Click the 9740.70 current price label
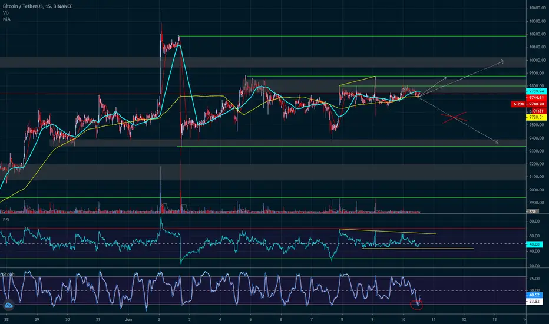The width and height of the screenshot is (549, 324). 537,104
